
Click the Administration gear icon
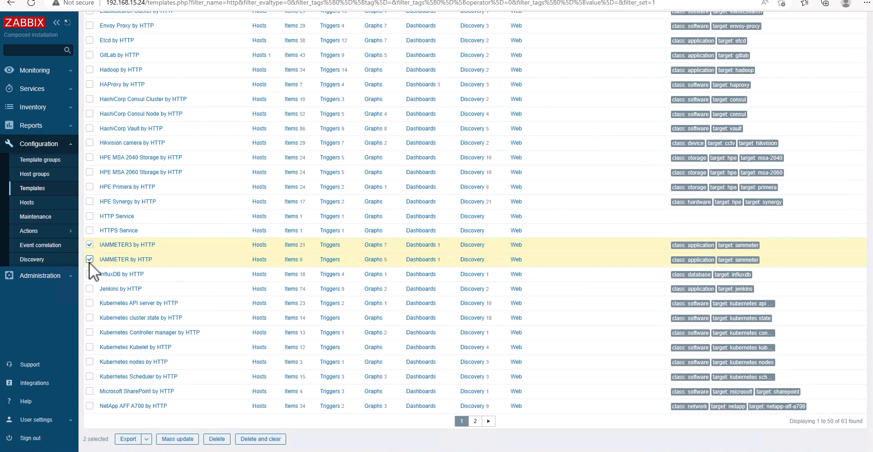(x=9, y=276)
